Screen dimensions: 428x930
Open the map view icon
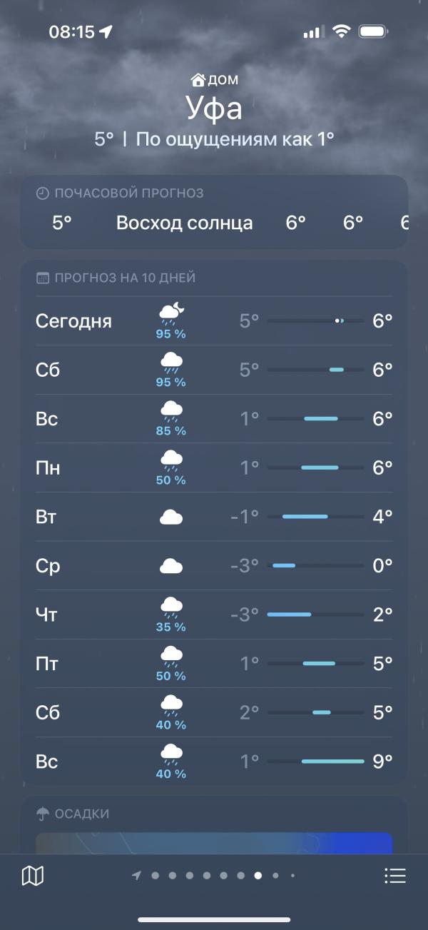click(33, 876)
